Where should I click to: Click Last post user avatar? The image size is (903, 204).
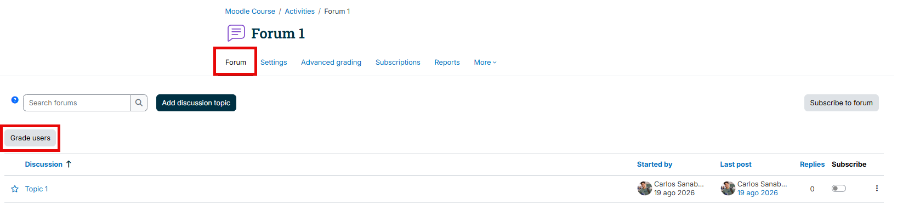(x=728, y=188)
